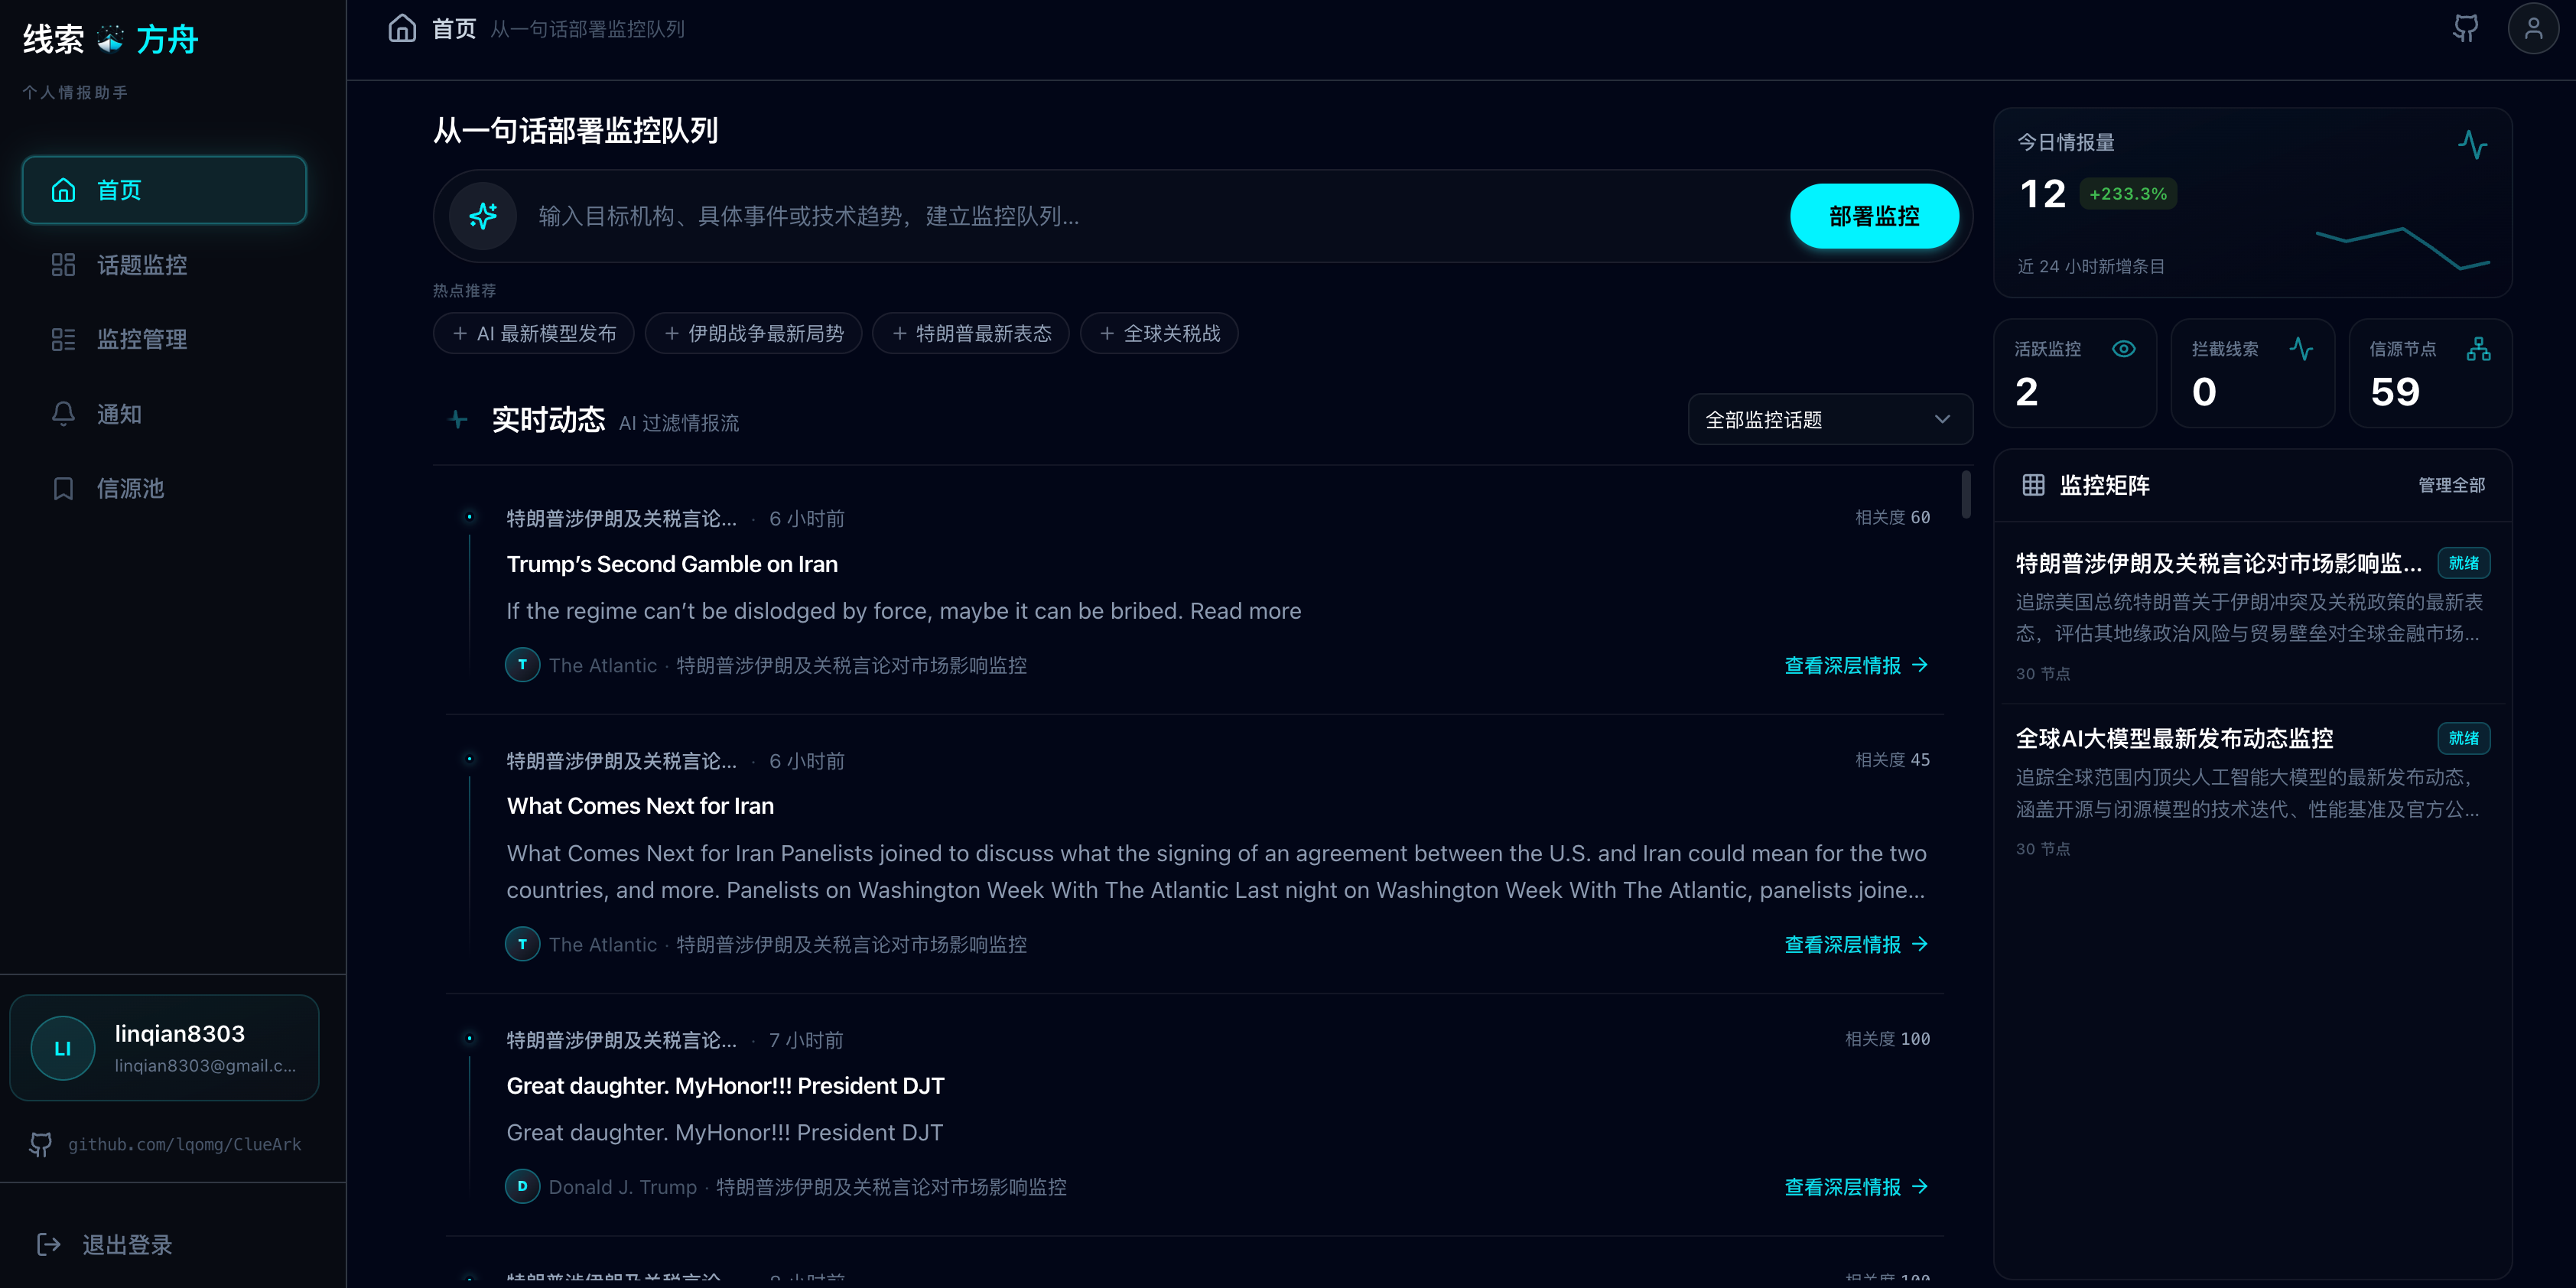Click the 监控管理 list icon
Viewport: 2576px width, 1288px height.
pos(63,339)
